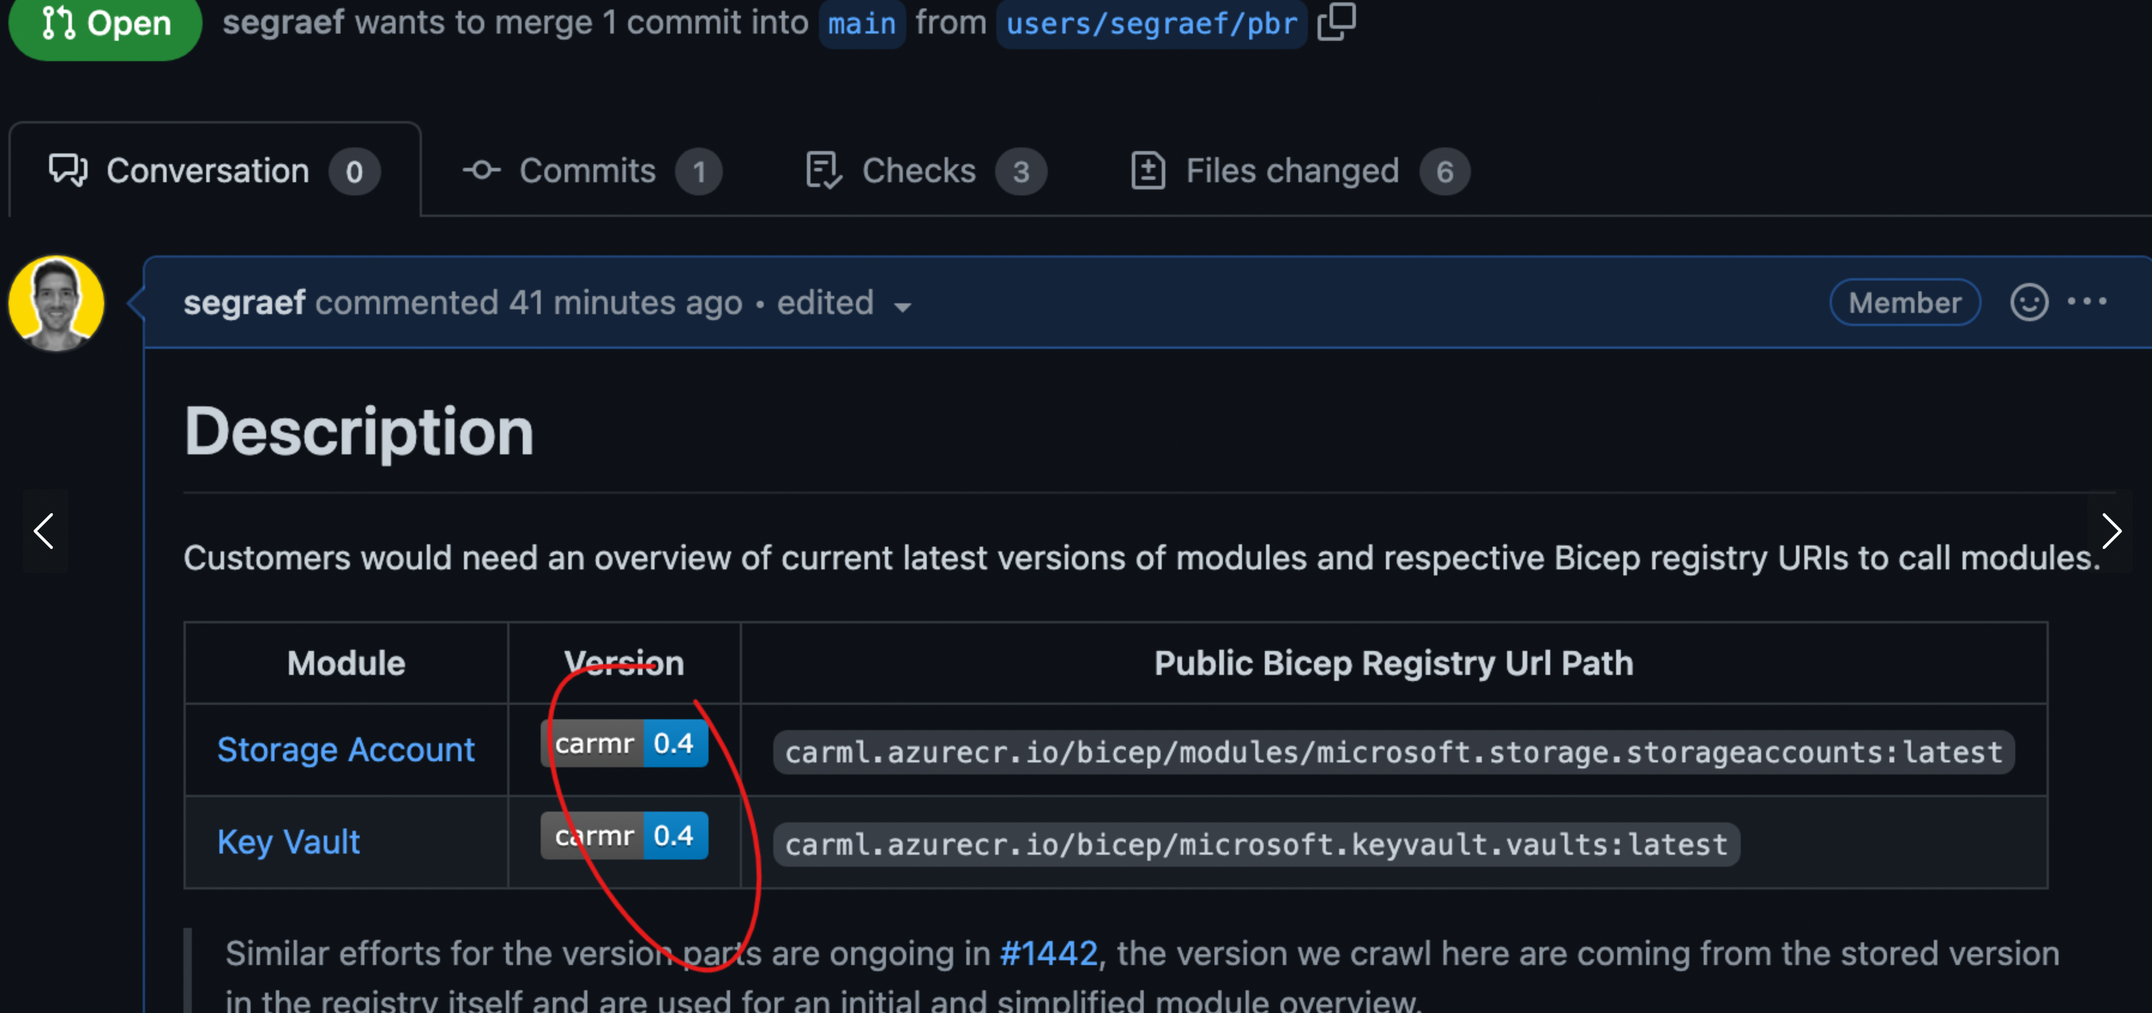
Task: Open the users/segraef/pbr branch link
Action: pyautogui.click(x=1151, y=23)
